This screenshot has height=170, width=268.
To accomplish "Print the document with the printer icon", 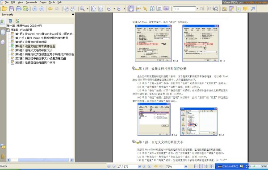I will coord(18,8).
